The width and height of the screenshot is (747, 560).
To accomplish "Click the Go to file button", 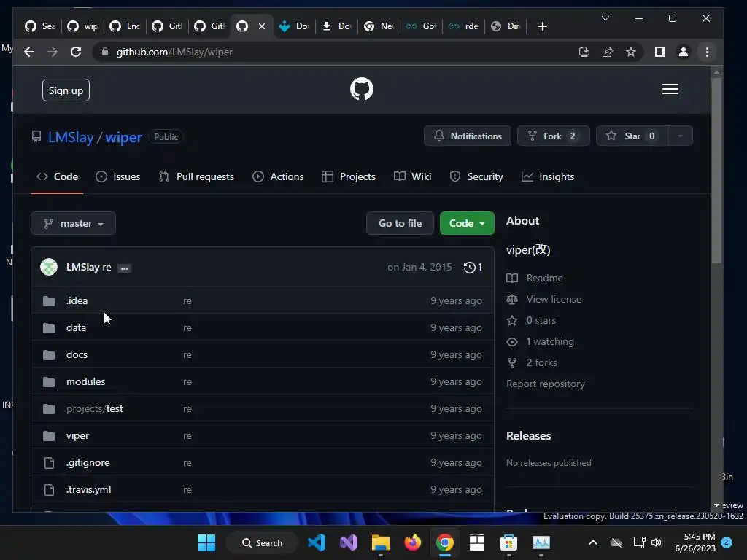I will pos(400,223).
